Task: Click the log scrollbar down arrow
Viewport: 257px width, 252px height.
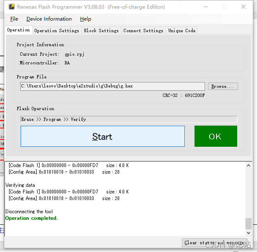Action: (248, 233)
